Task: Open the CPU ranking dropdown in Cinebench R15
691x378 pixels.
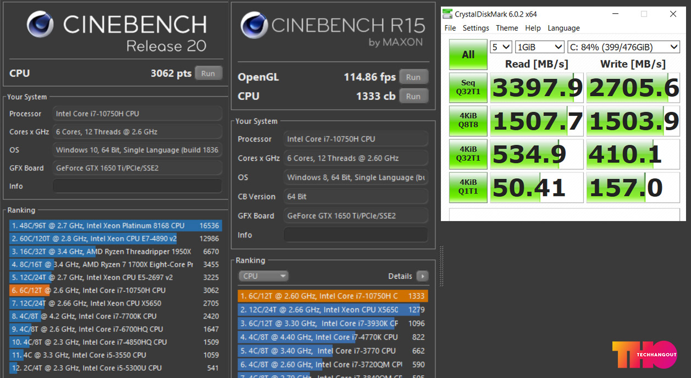Action: pyautogui.click(x=263, y=276)
